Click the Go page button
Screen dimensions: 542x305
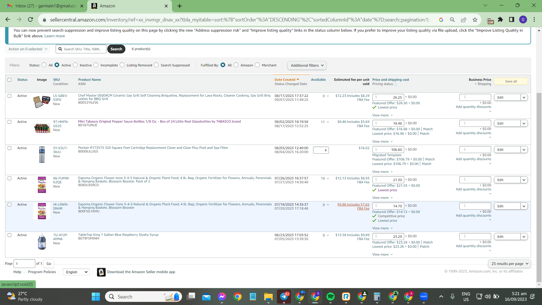pos(49,264)
